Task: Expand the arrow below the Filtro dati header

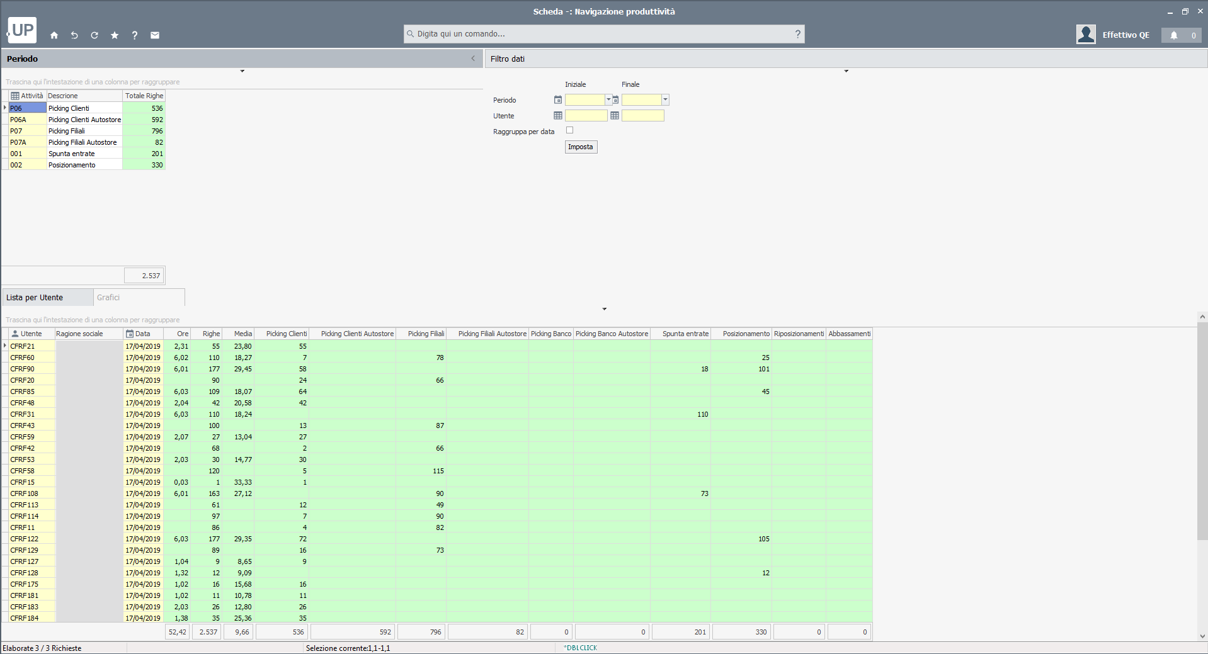Action: point(846,71)
